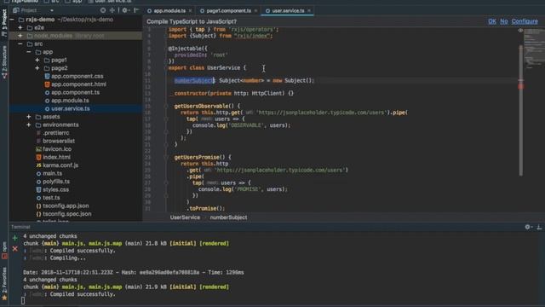Expand the environments folder
545x307 pixels.
(x=29, y=125)
